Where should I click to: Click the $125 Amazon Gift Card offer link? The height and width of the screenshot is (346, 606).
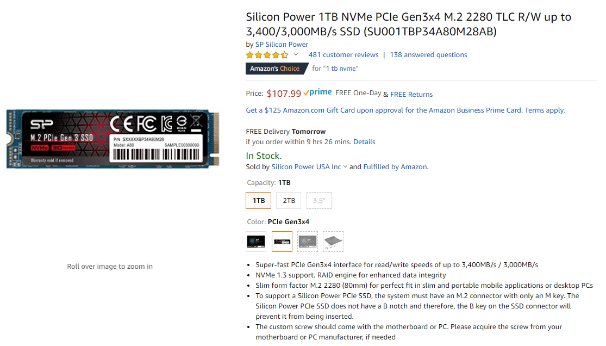405,110
